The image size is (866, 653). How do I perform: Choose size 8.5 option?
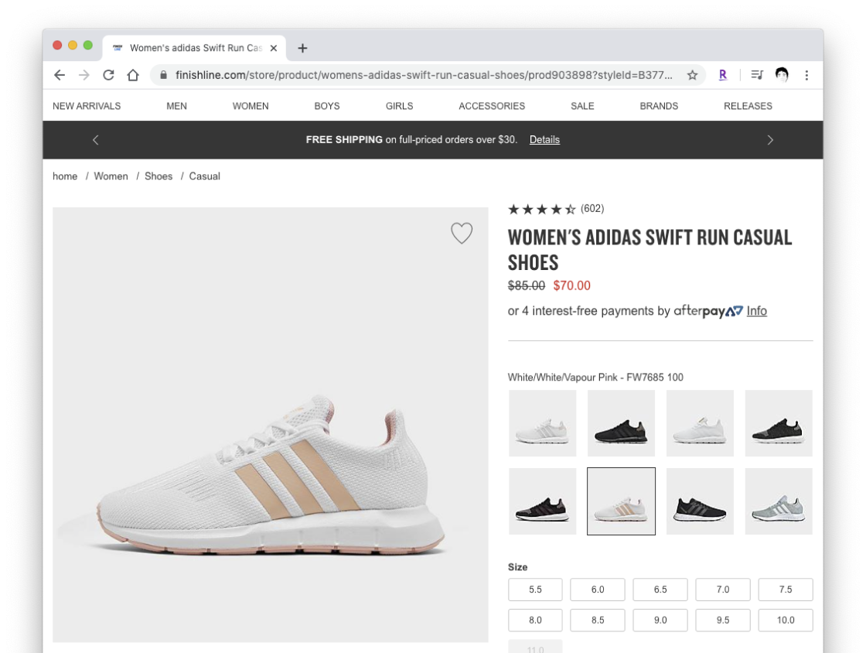click(x=598, y=621)
